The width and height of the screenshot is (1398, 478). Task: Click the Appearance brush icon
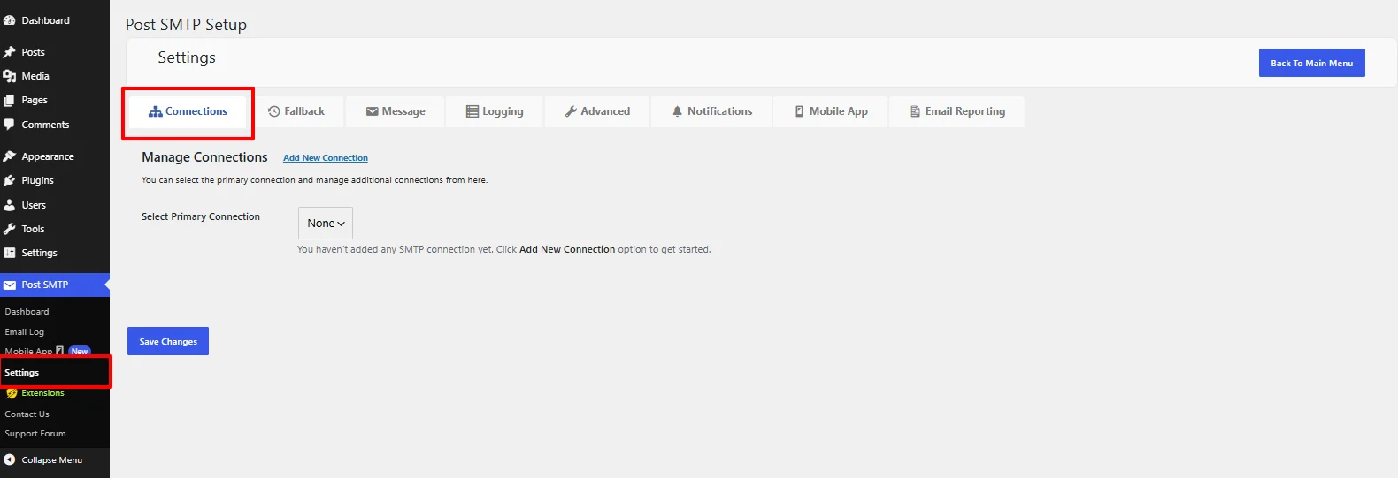point(10,156)
